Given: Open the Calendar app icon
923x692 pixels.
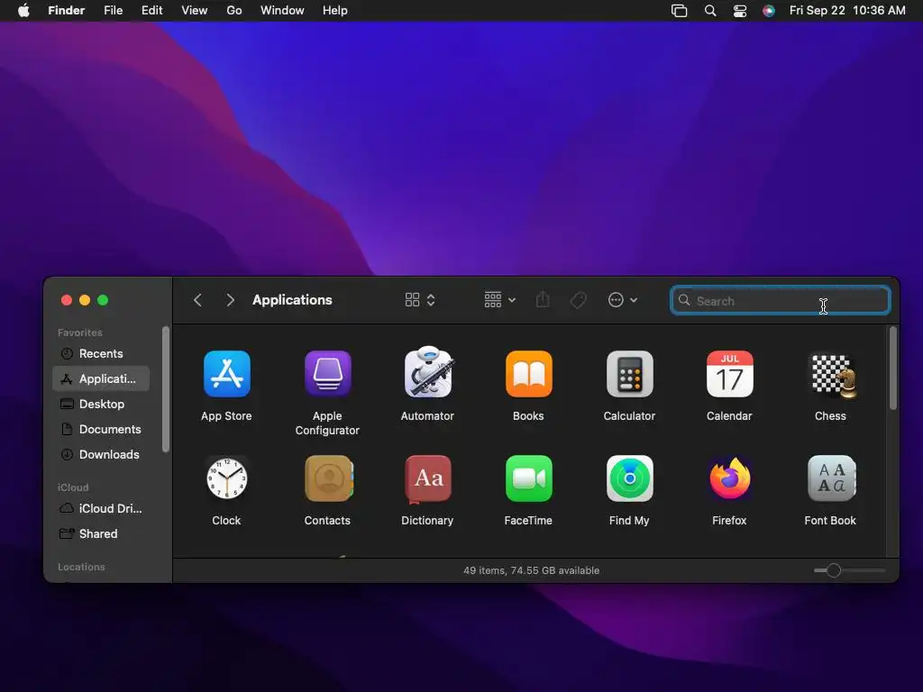Looking at the screenshot, I should 729,374.
